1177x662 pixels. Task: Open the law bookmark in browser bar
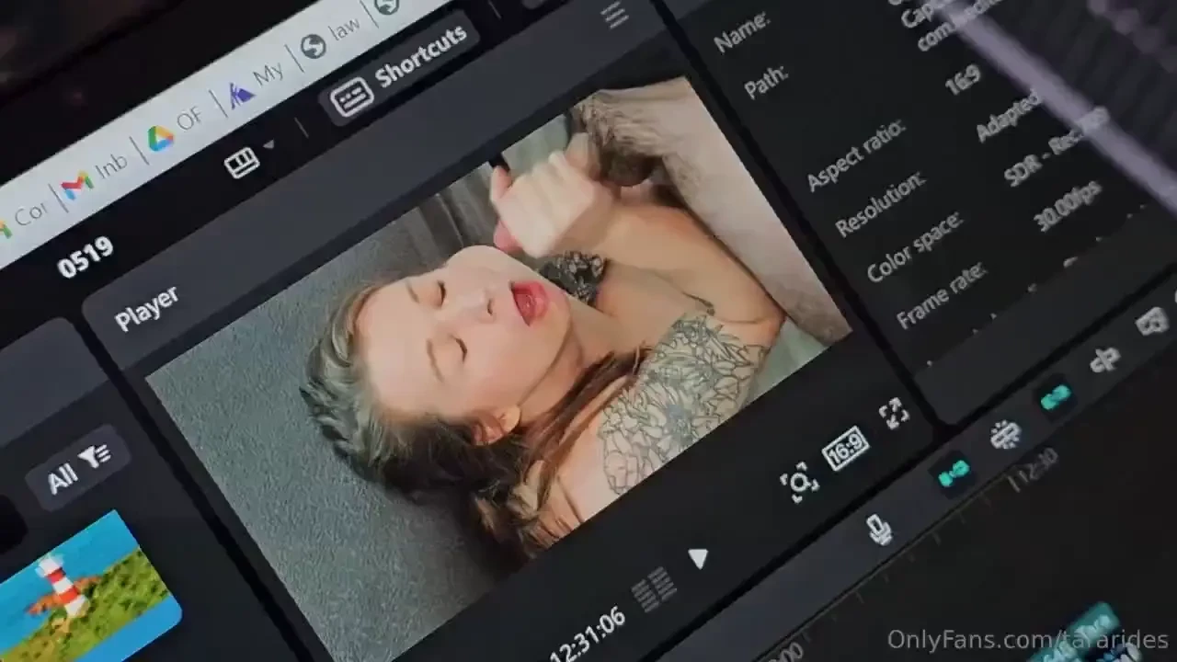pos(331,38)
